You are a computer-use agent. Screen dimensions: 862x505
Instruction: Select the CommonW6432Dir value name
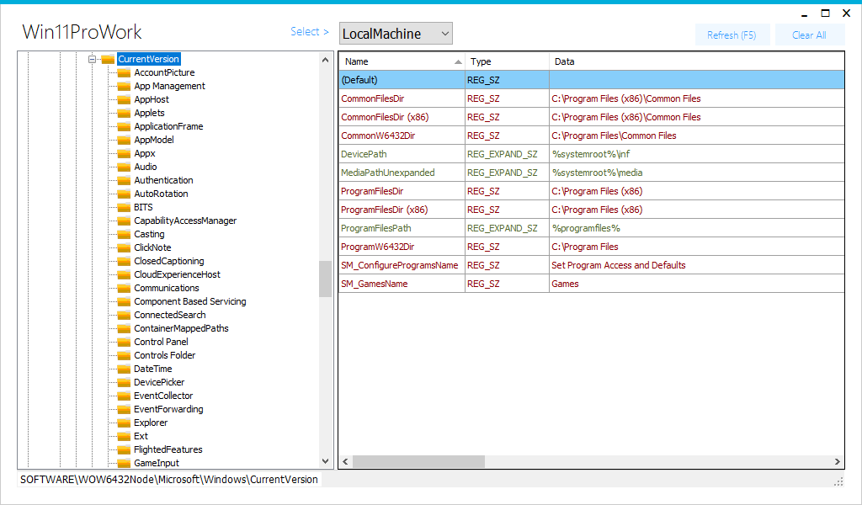(x=378, y=136)
